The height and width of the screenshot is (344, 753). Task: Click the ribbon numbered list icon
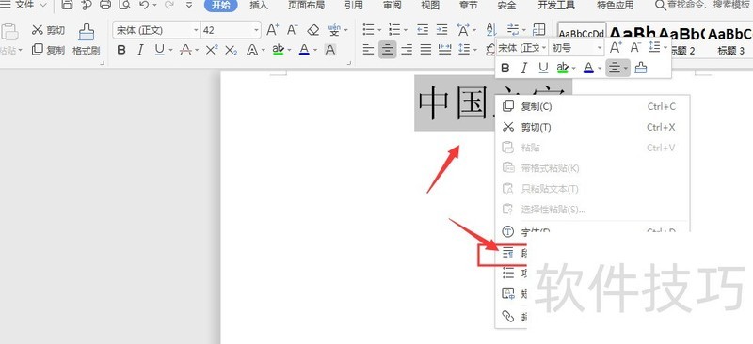pyautogui.click(x=394, y=30)
